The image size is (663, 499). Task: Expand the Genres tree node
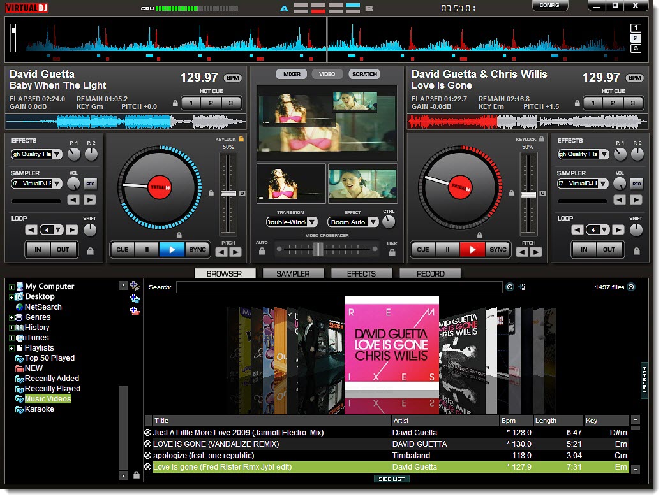11,317
